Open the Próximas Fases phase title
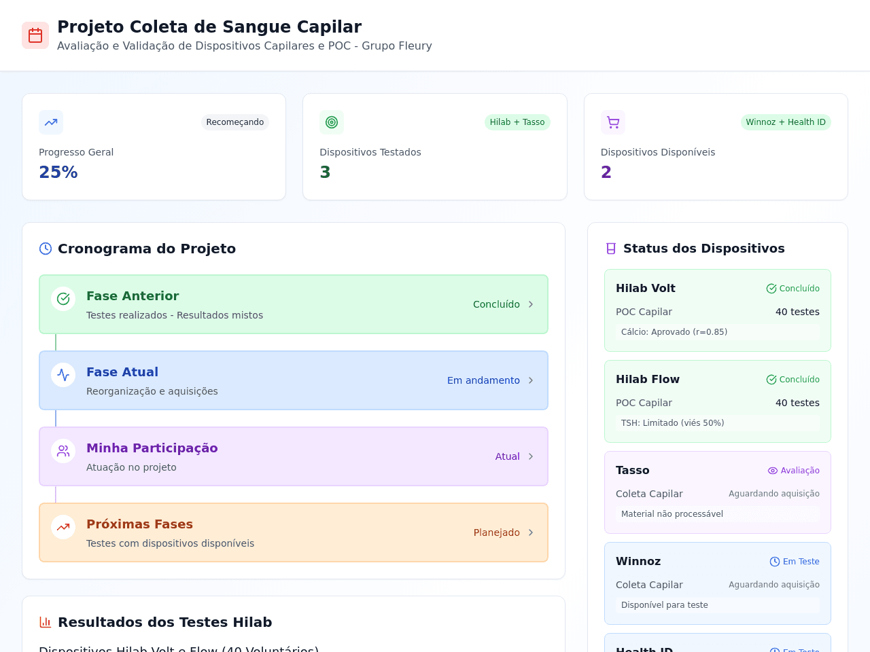870x652 pixels. click(139, 524)
